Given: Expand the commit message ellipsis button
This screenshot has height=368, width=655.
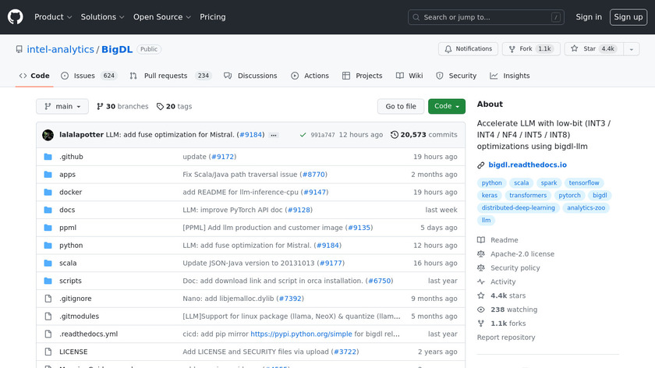Looking at the screenshot, I should tap(274, 135).
